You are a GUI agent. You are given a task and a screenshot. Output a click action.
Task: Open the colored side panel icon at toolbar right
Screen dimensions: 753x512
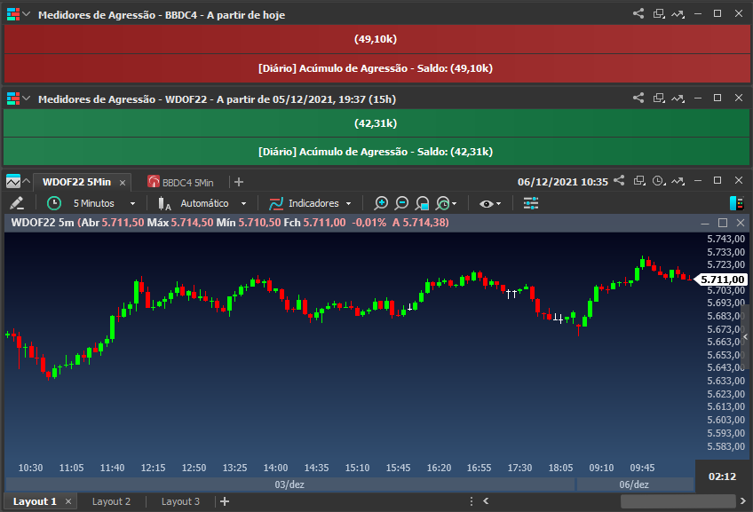tap(737, 203)
